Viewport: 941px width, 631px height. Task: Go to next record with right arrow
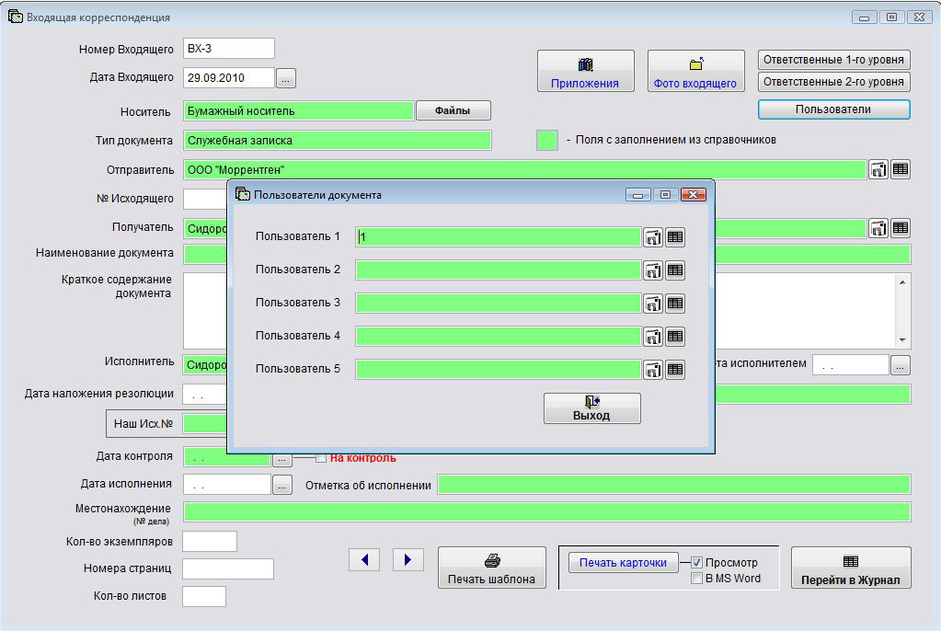(x=407, y=559)
